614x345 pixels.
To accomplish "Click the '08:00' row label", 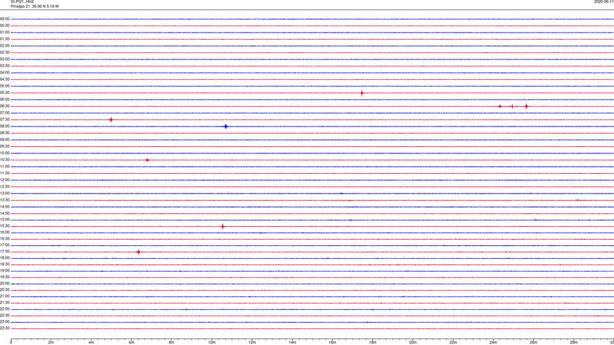I will coord(4,126).
